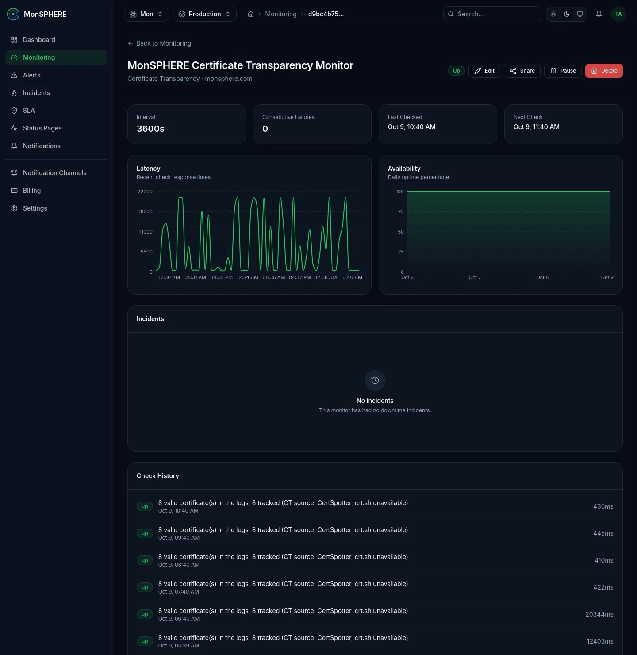Open the Incidents sidebar page
637x655 pixels.
[x=56, y=93]
